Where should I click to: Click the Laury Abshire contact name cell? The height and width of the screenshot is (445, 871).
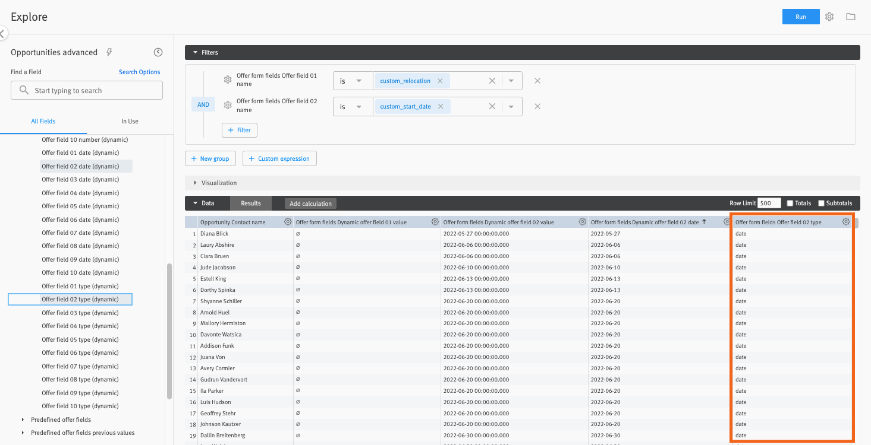click(246, 245)
